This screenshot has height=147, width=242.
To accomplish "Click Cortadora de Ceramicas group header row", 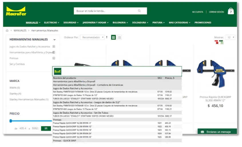I will (117, 85).
